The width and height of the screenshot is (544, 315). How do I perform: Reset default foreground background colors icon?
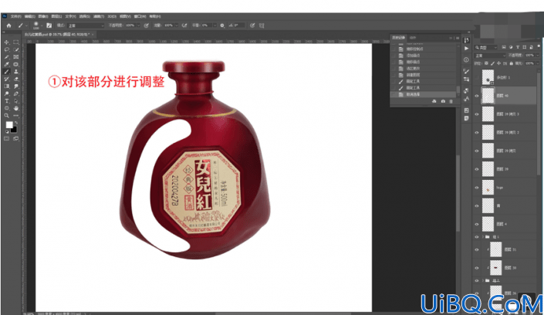[x=7, y=132]
